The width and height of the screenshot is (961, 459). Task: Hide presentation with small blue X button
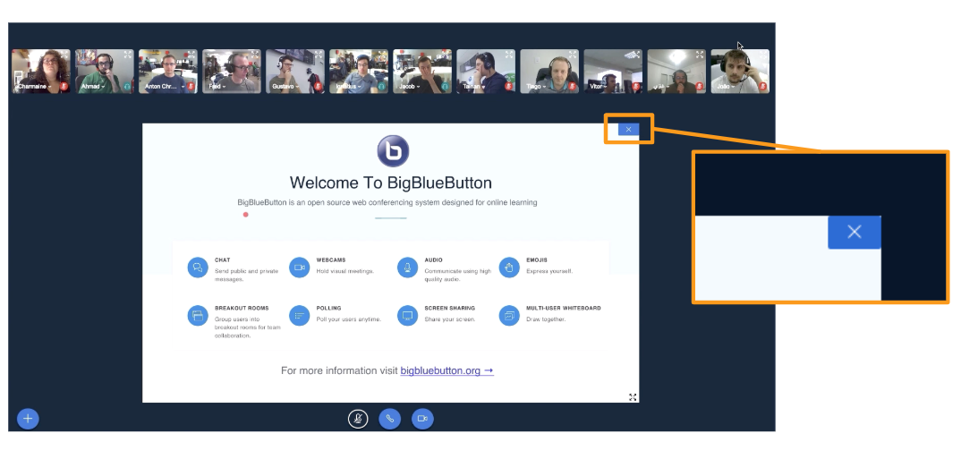coord(628,130)
